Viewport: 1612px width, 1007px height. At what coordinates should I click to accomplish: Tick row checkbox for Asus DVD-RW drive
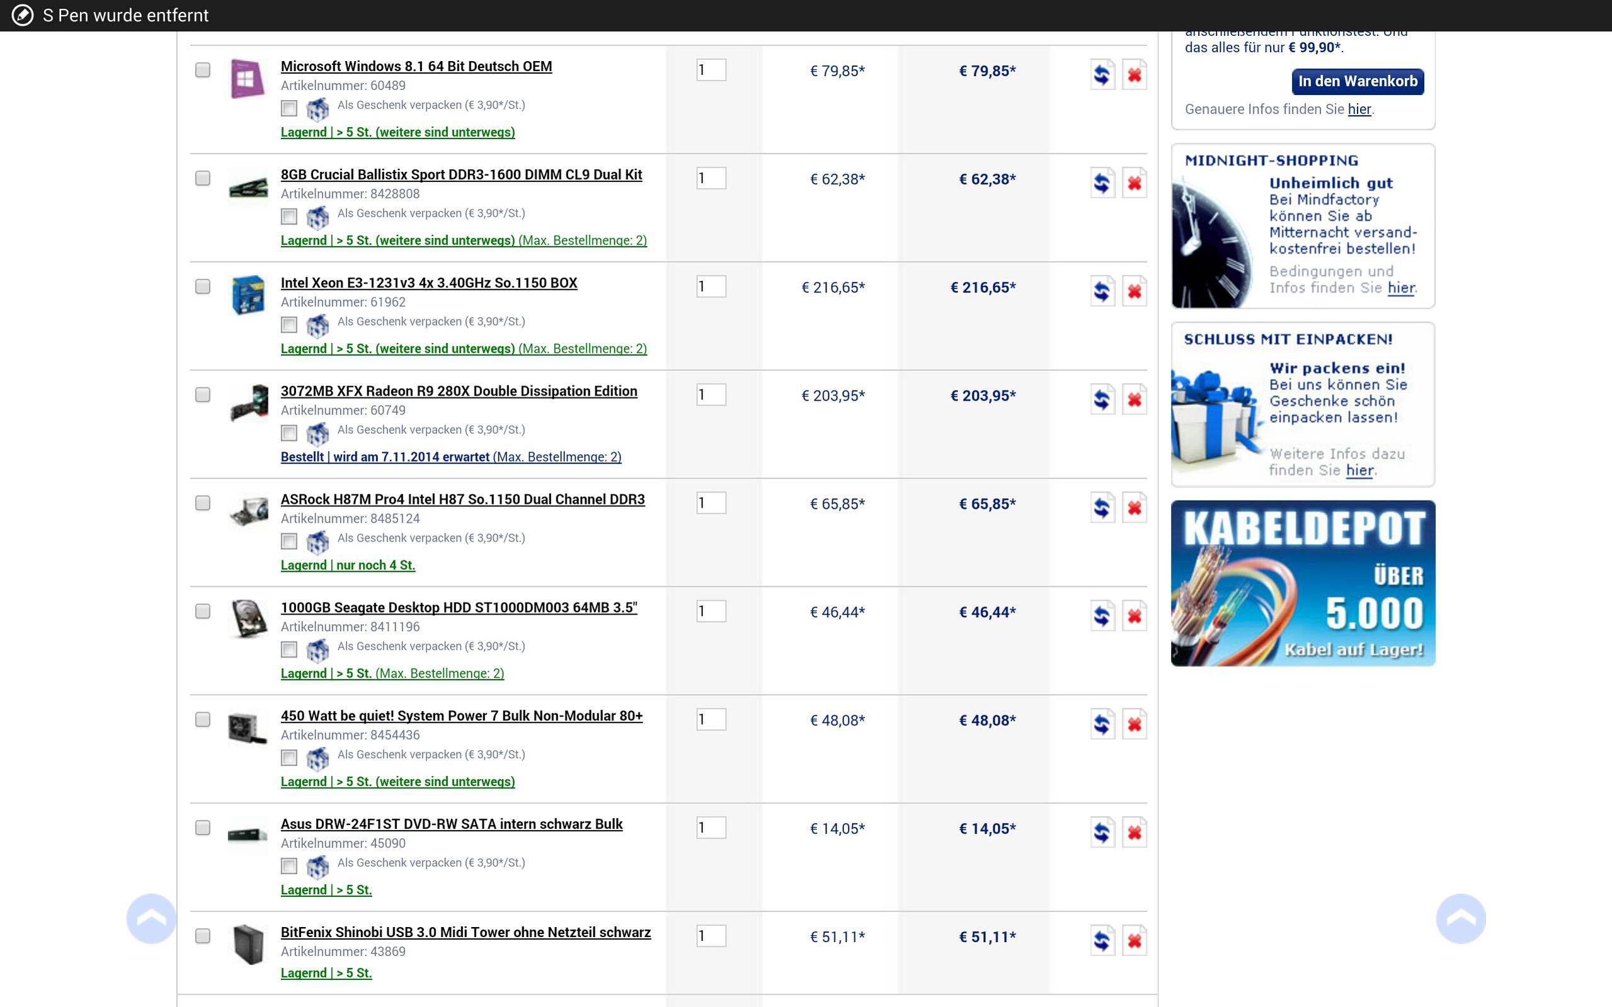tap(202, 827)
